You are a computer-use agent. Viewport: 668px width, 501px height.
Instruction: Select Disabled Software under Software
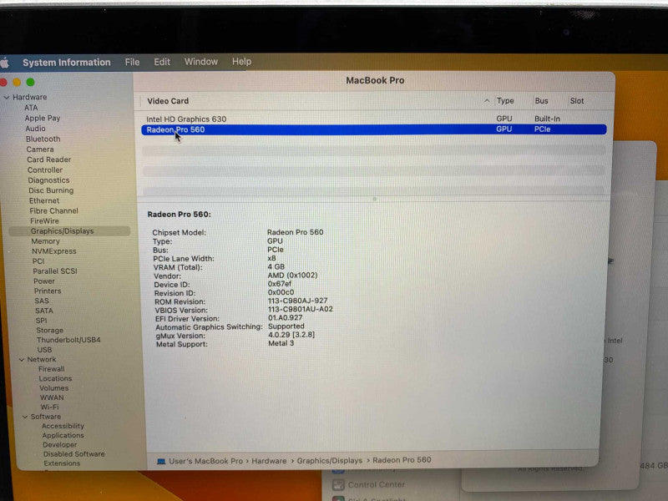coord(73,454)
